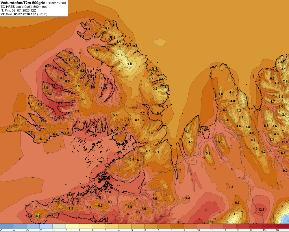Image resolution: width=289 pixels, height=232 pixels.
Task: Pick the legend color between 0 and 1
Action: click(x=72, y=226)
